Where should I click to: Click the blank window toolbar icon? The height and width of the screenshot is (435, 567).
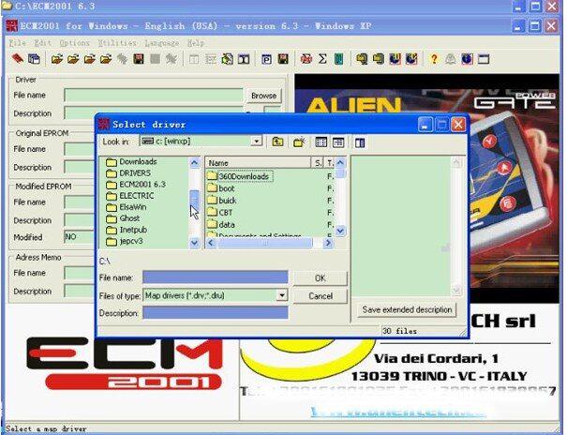pyautogui.click(x=484, y=59)
